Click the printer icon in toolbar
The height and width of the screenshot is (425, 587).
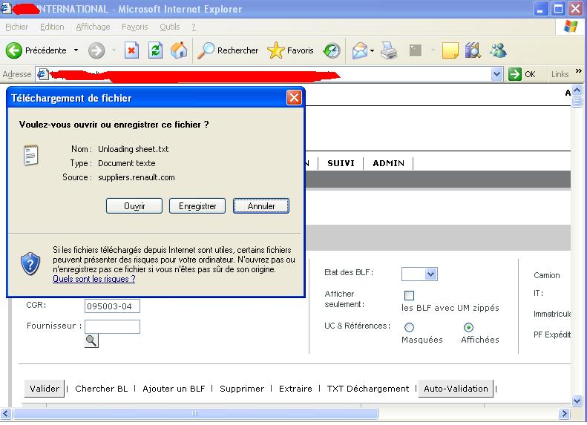pos(389,50)
